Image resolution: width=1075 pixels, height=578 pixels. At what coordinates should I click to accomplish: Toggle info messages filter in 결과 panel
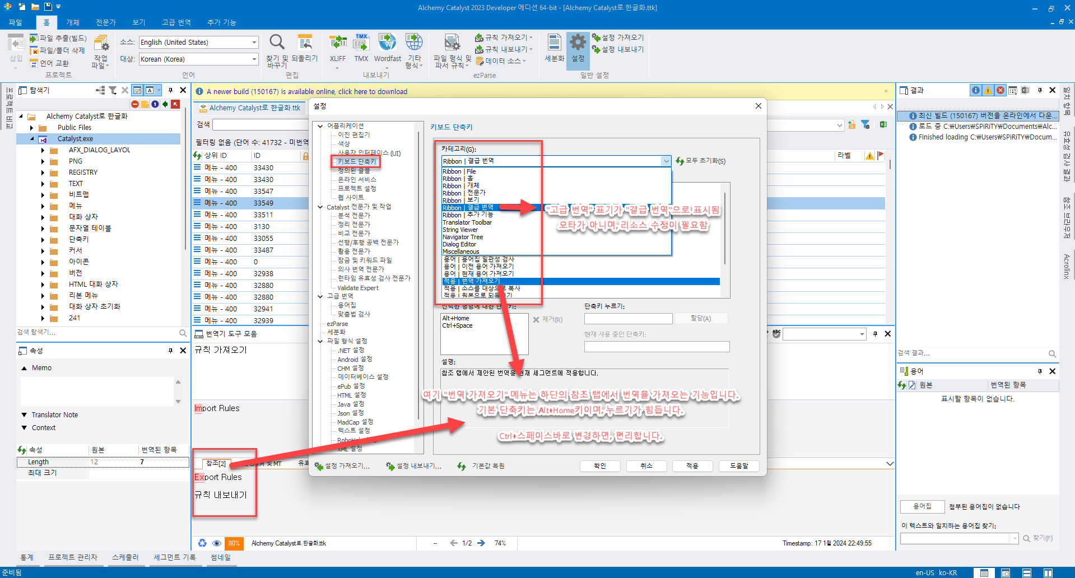click(x=976, y=90)
